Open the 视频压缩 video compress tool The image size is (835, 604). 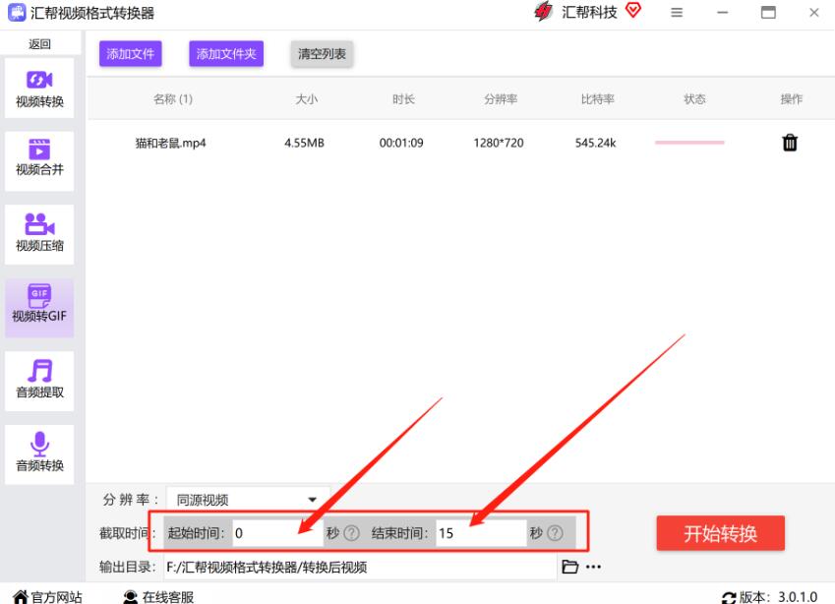[x=39, y=233]
